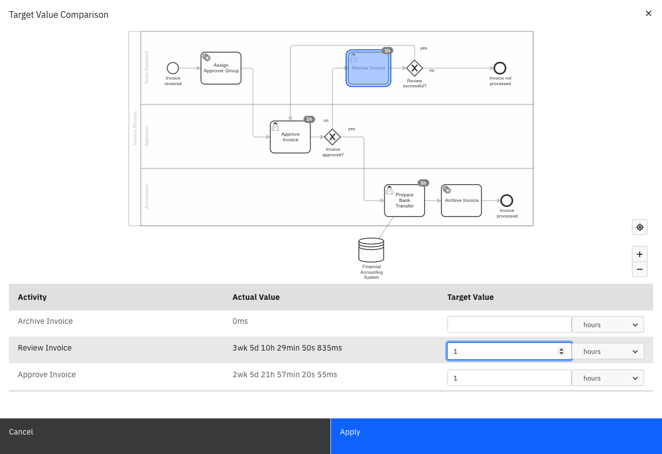Zoom in the diagram with plus button
Screen dimensions: 662x454
coord(640,254)
